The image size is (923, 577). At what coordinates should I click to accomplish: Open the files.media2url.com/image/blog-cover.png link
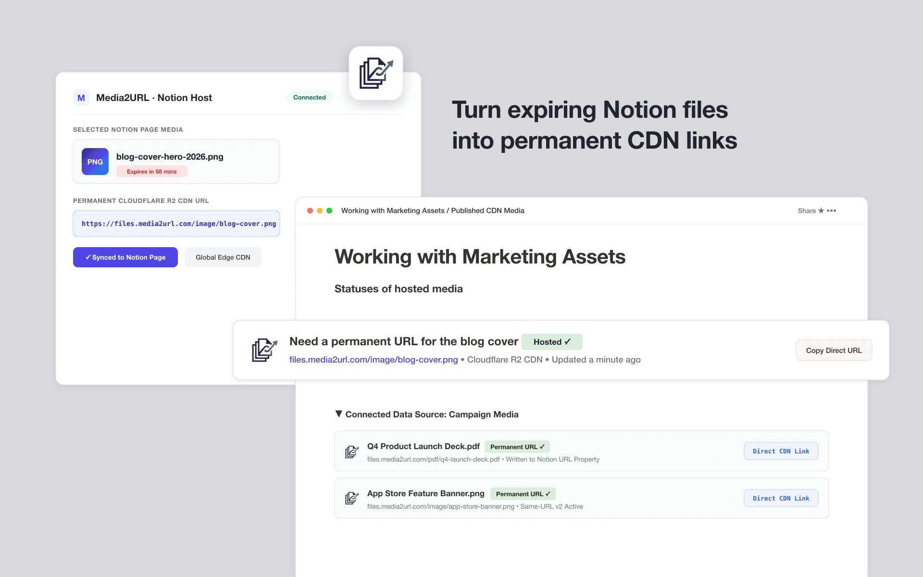374,360
